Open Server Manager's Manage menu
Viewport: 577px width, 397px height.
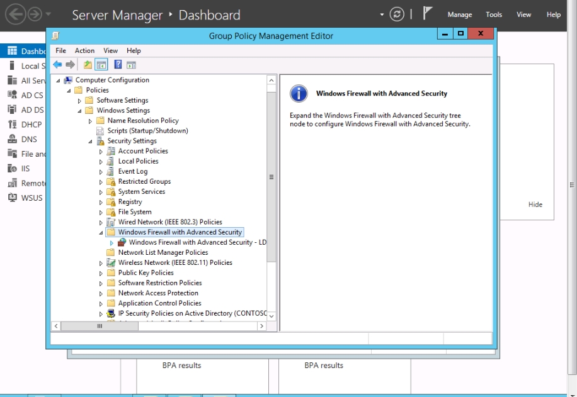pyautogui.click(x=460, y=14)
